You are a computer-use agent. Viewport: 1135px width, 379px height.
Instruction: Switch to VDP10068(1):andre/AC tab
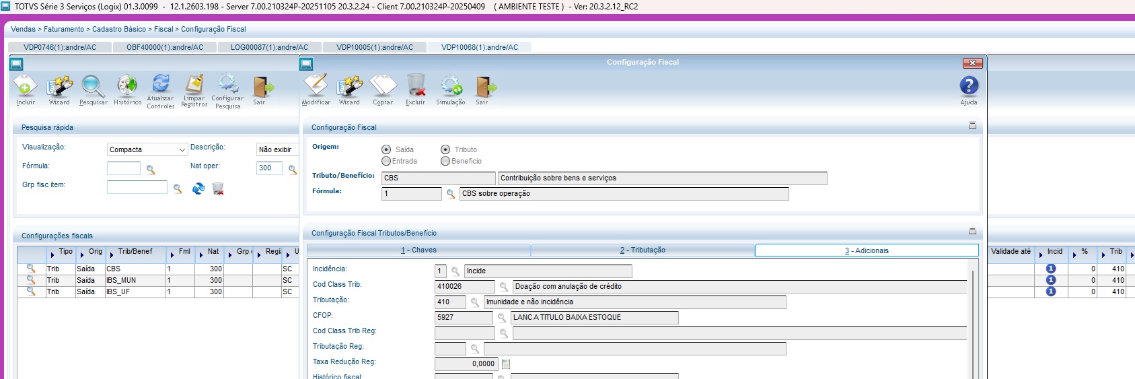pyautogui.click(x=480, y=47)
